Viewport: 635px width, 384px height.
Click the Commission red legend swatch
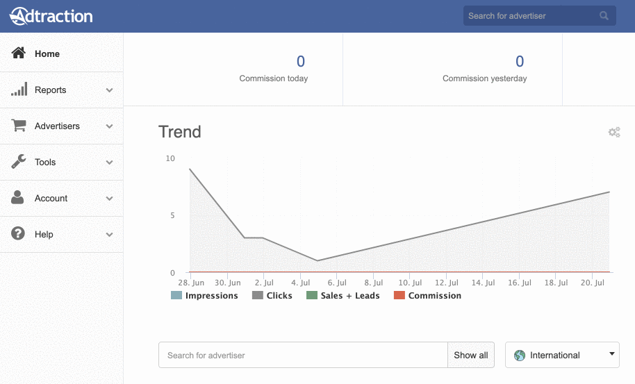[399, 295]
